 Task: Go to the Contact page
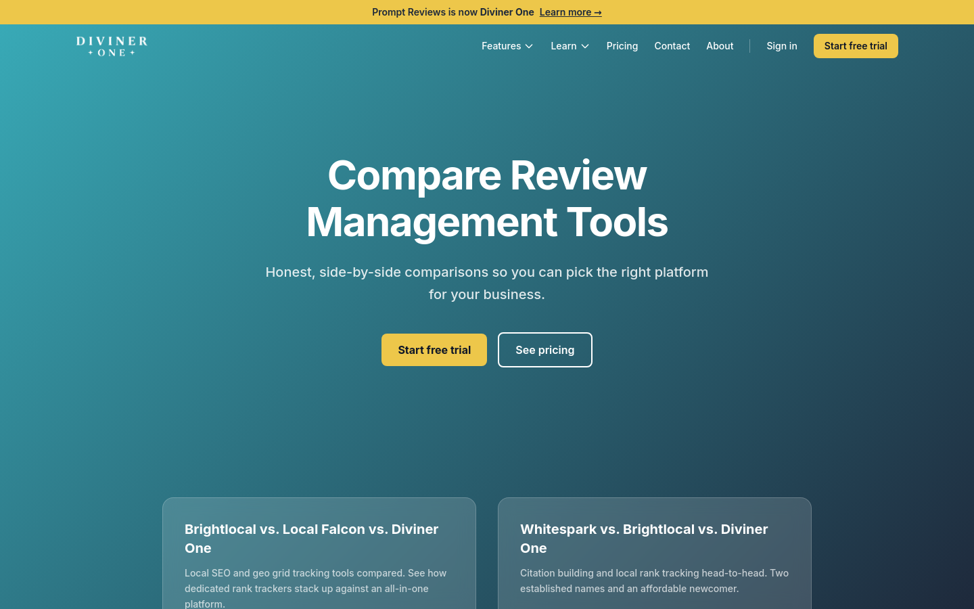[x=672, y=46]
